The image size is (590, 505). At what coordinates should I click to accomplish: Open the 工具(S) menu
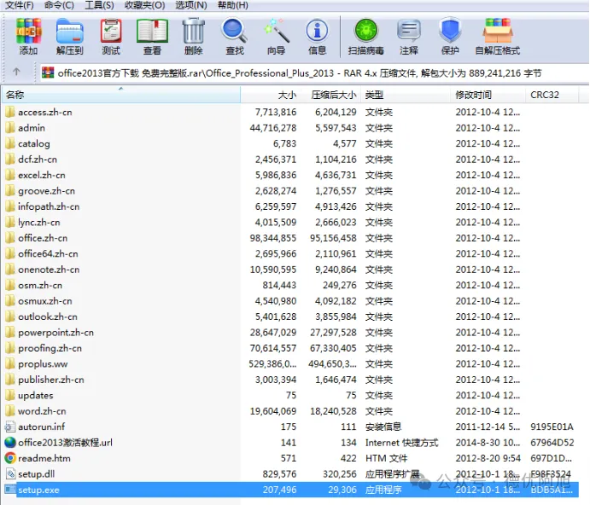pos(99,5)
